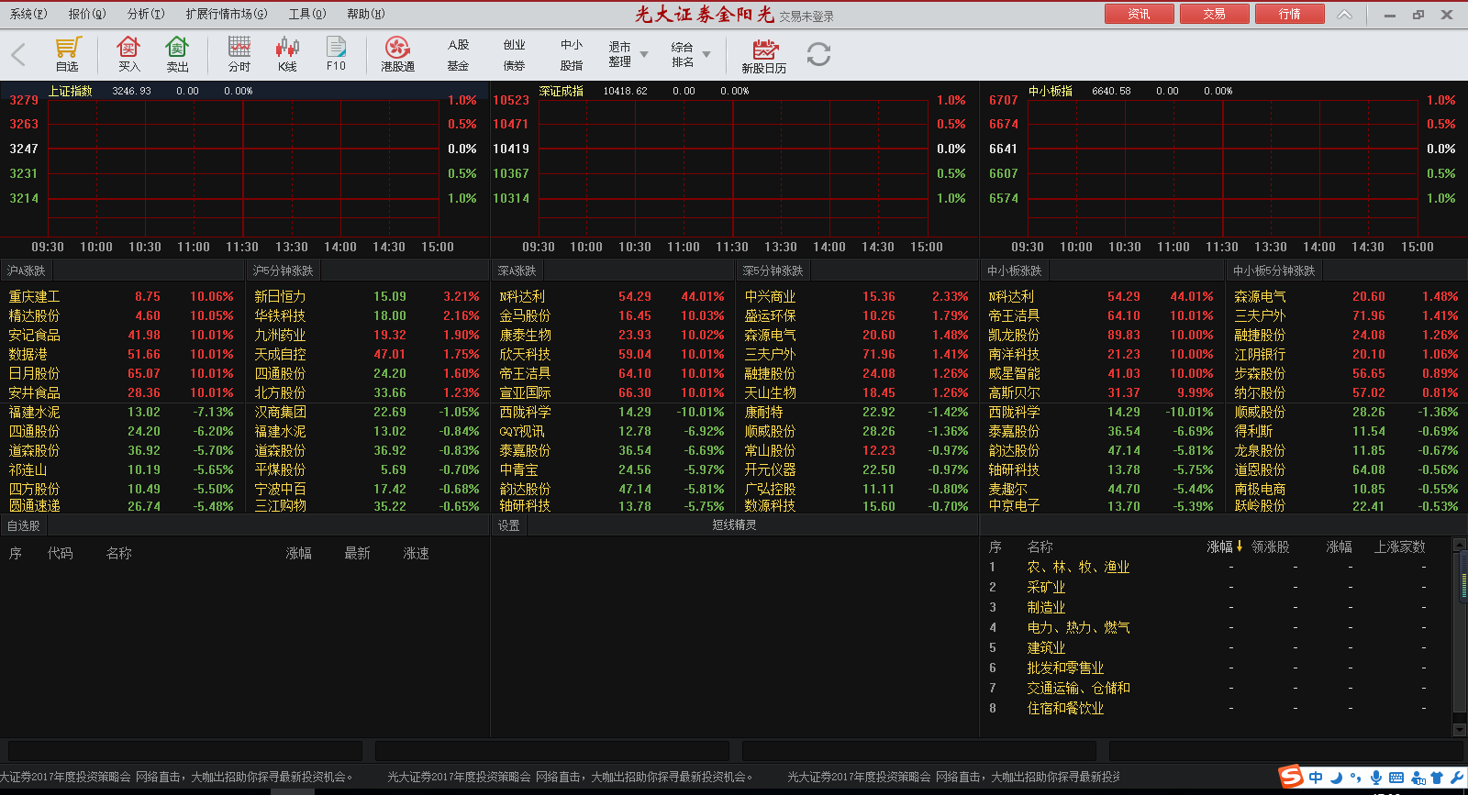Go back with the left arrow

18,54
